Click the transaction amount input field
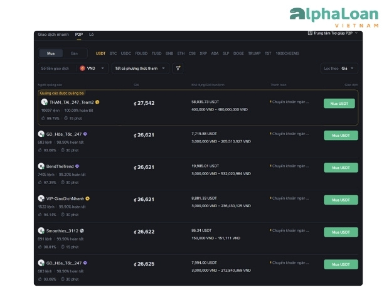 point(56,68)
